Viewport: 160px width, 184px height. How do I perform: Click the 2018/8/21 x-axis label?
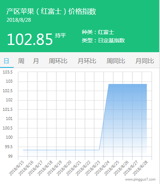click(73, 168)
